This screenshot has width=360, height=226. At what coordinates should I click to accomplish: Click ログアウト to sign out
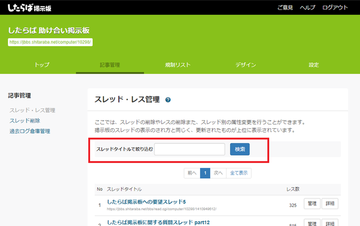335,8
